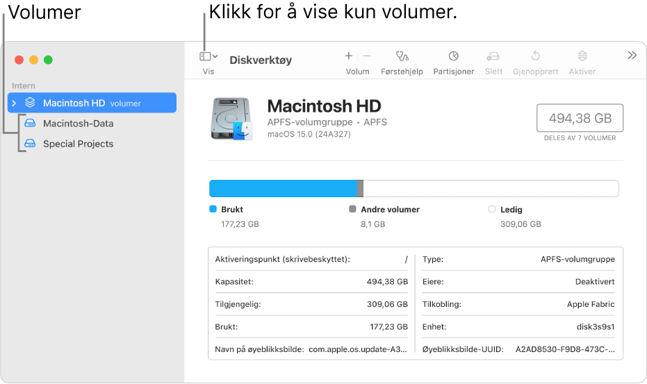Show more toolbar items via double chevron
This screenshot has height=384, width=647.
click(632, 56)
